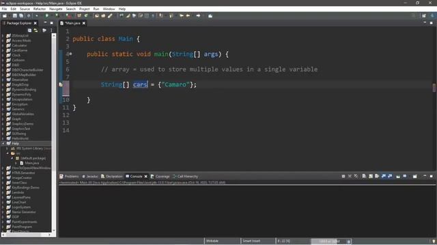Toggle Scroll Lock in Console toolbar

[x=371, y=176]
